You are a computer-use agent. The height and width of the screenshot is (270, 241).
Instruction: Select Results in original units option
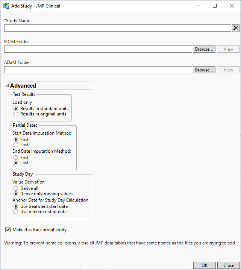click(16, 114)
